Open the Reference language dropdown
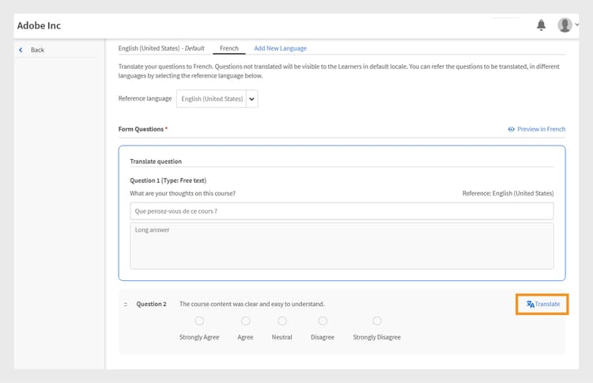593x383 pixels. [x=251, y=99]
